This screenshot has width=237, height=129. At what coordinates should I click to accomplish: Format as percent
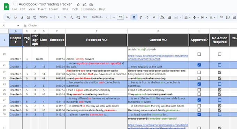click(65, 17)
